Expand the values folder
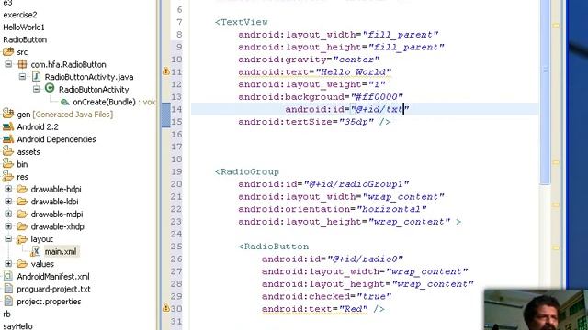 click(x=8, y=264)
